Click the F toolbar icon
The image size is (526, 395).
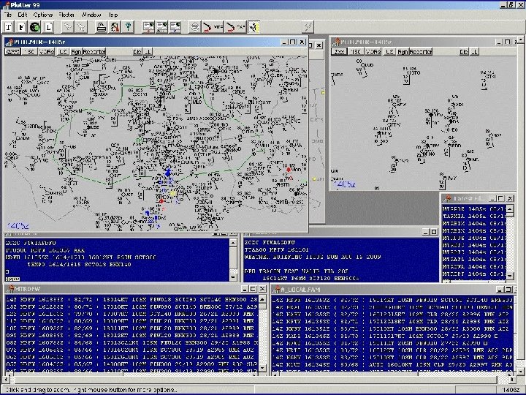tap(22, 27)
